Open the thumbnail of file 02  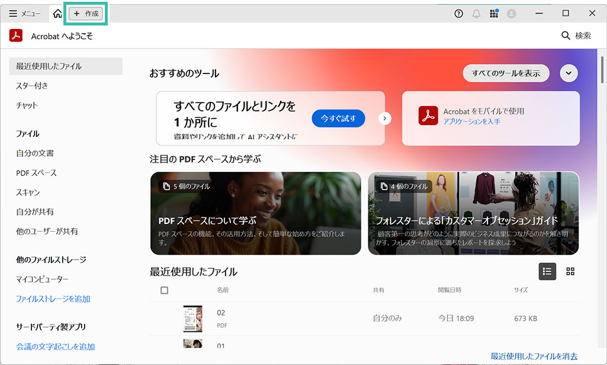[x=192, y=319]
